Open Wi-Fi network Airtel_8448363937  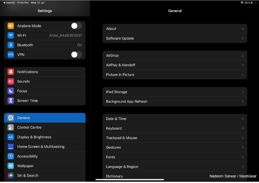(x=45, y=36)
